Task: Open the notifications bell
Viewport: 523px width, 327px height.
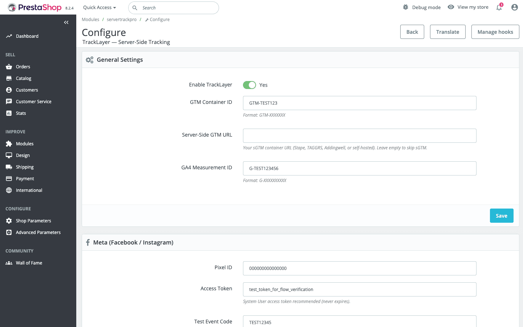Action: (499, 7)
